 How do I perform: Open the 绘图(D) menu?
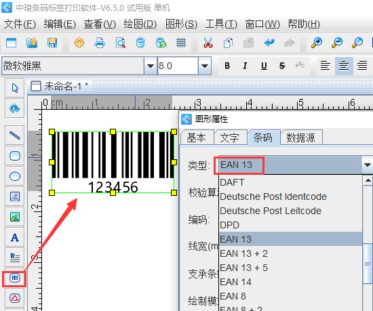pyautogui.click(x=140, y=24)
